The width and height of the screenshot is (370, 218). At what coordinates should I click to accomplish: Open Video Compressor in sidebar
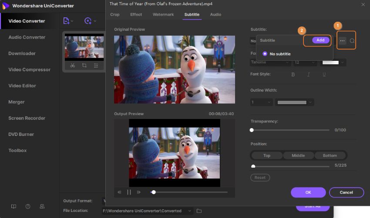pyautogui.click(x=30, y=69)
